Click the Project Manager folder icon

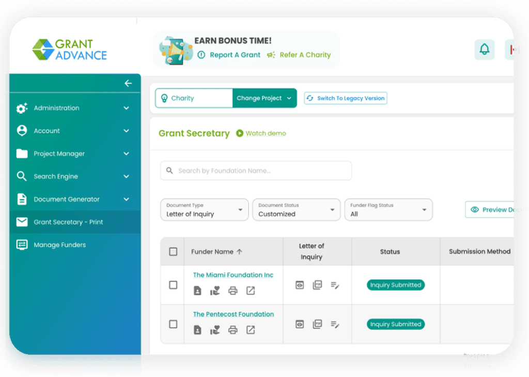pyautogui.click(x=22, y=154)
